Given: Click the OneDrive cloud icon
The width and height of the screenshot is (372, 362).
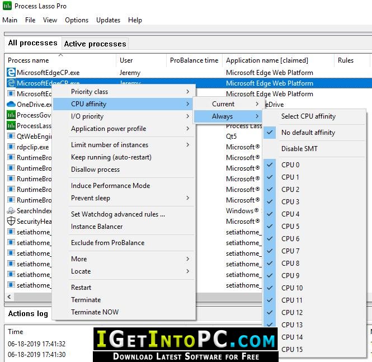Looking at the screenshot, I should (11, 104).
